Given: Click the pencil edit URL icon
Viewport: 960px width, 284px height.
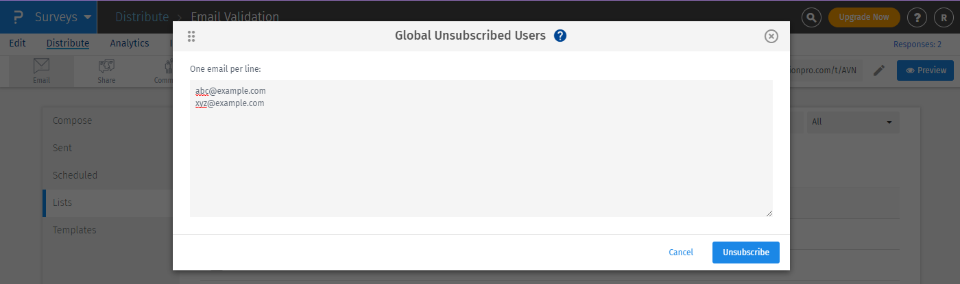Looking at the screenshot, I should click(879, 70).
